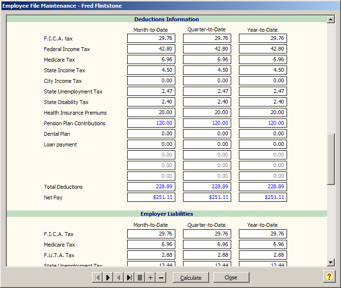Jump to the last employee record
Viewport: 341px width, 288px height.
129,277
